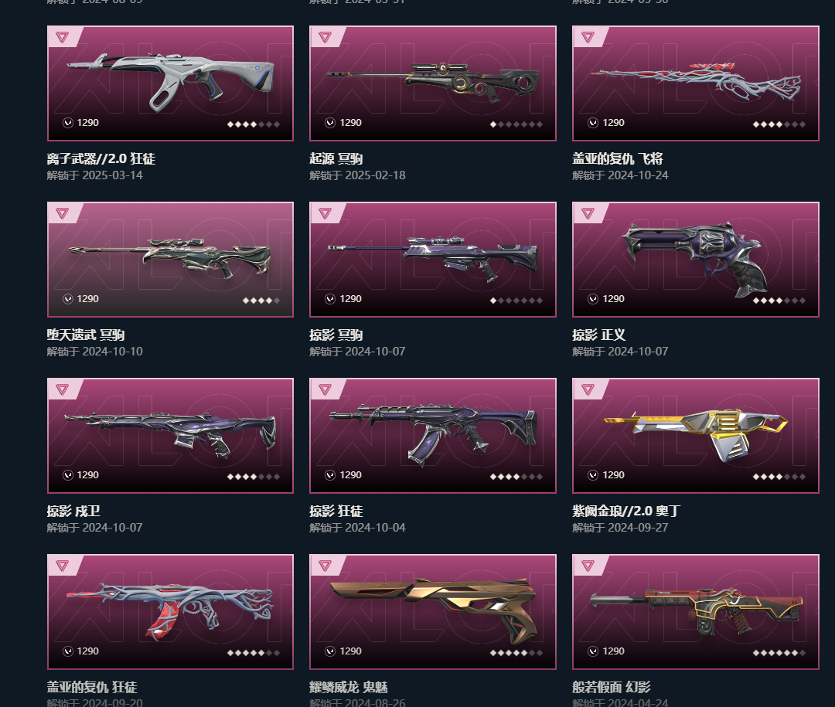835x707 pixels.
Task: Click the tier badge on 般若假面 幻影 card
Action: click(x=588, y=566)
